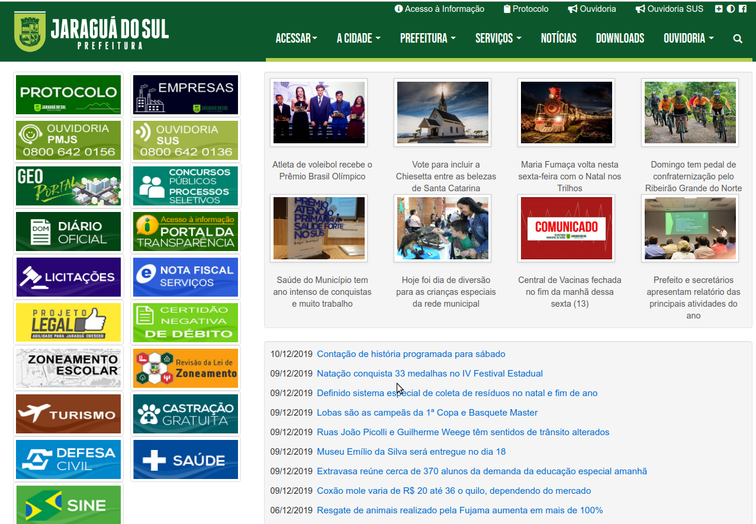Click the Castração Gratuita paw banner

[186, 414]
